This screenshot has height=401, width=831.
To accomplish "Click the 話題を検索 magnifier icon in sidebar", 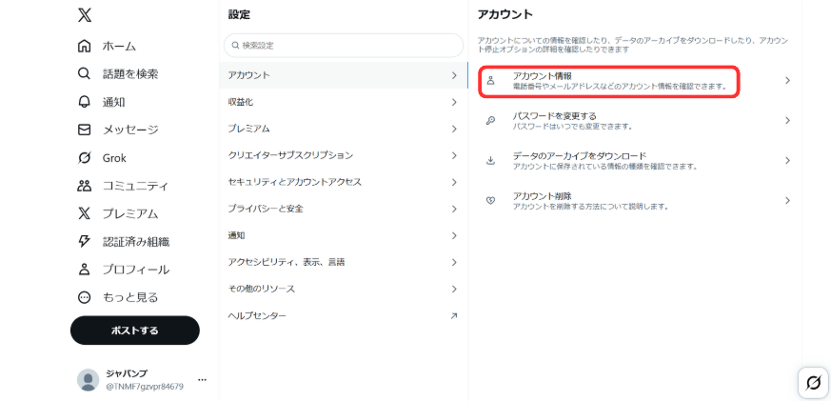I will click(x=85, y=73).
